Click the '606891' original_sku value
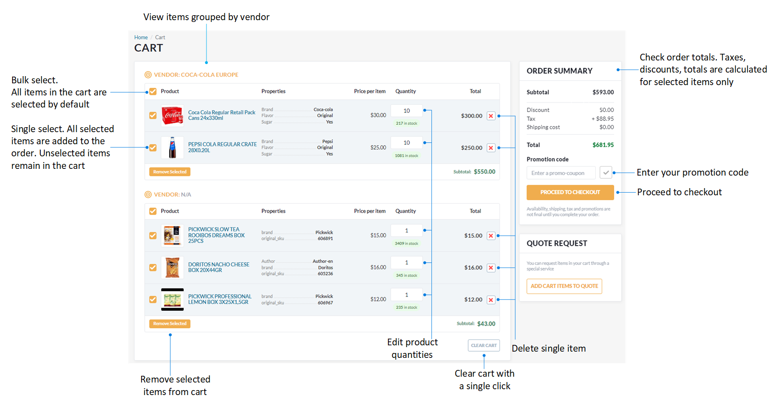 [325, 239]
